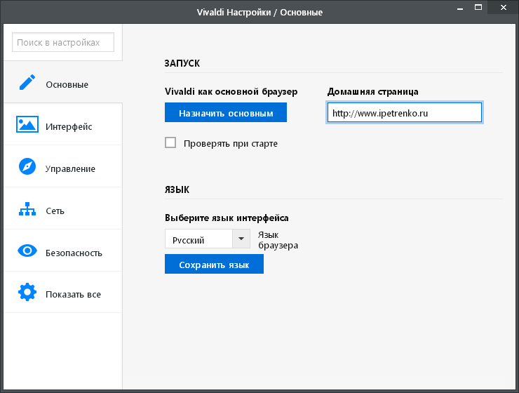Click the network tree icon for Сеть

coord(27,209)
